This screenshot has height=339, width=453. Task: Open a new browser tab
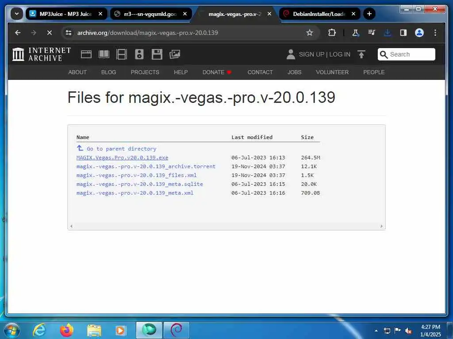click(x=369, y=14)
